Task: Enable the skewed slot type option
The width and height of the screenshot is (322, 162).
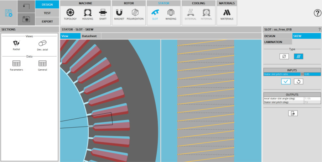Action: point(298,56)
